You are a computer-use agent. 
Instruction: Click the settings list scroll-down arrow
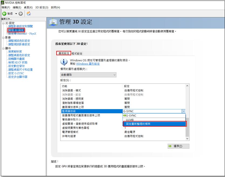click(187, 138)
